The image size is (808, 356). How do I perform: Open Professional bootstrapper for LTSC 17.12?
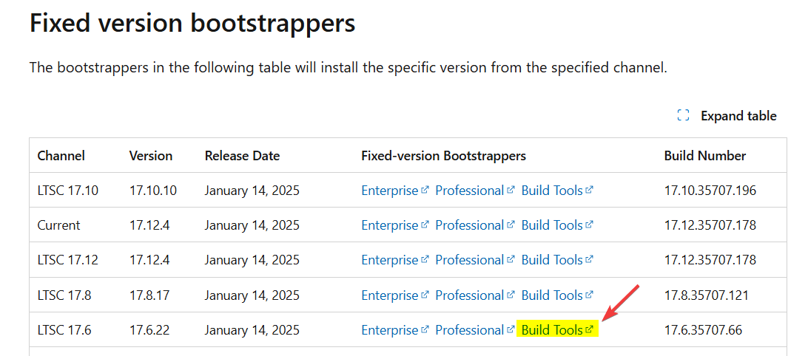click(x=469, y=260)
